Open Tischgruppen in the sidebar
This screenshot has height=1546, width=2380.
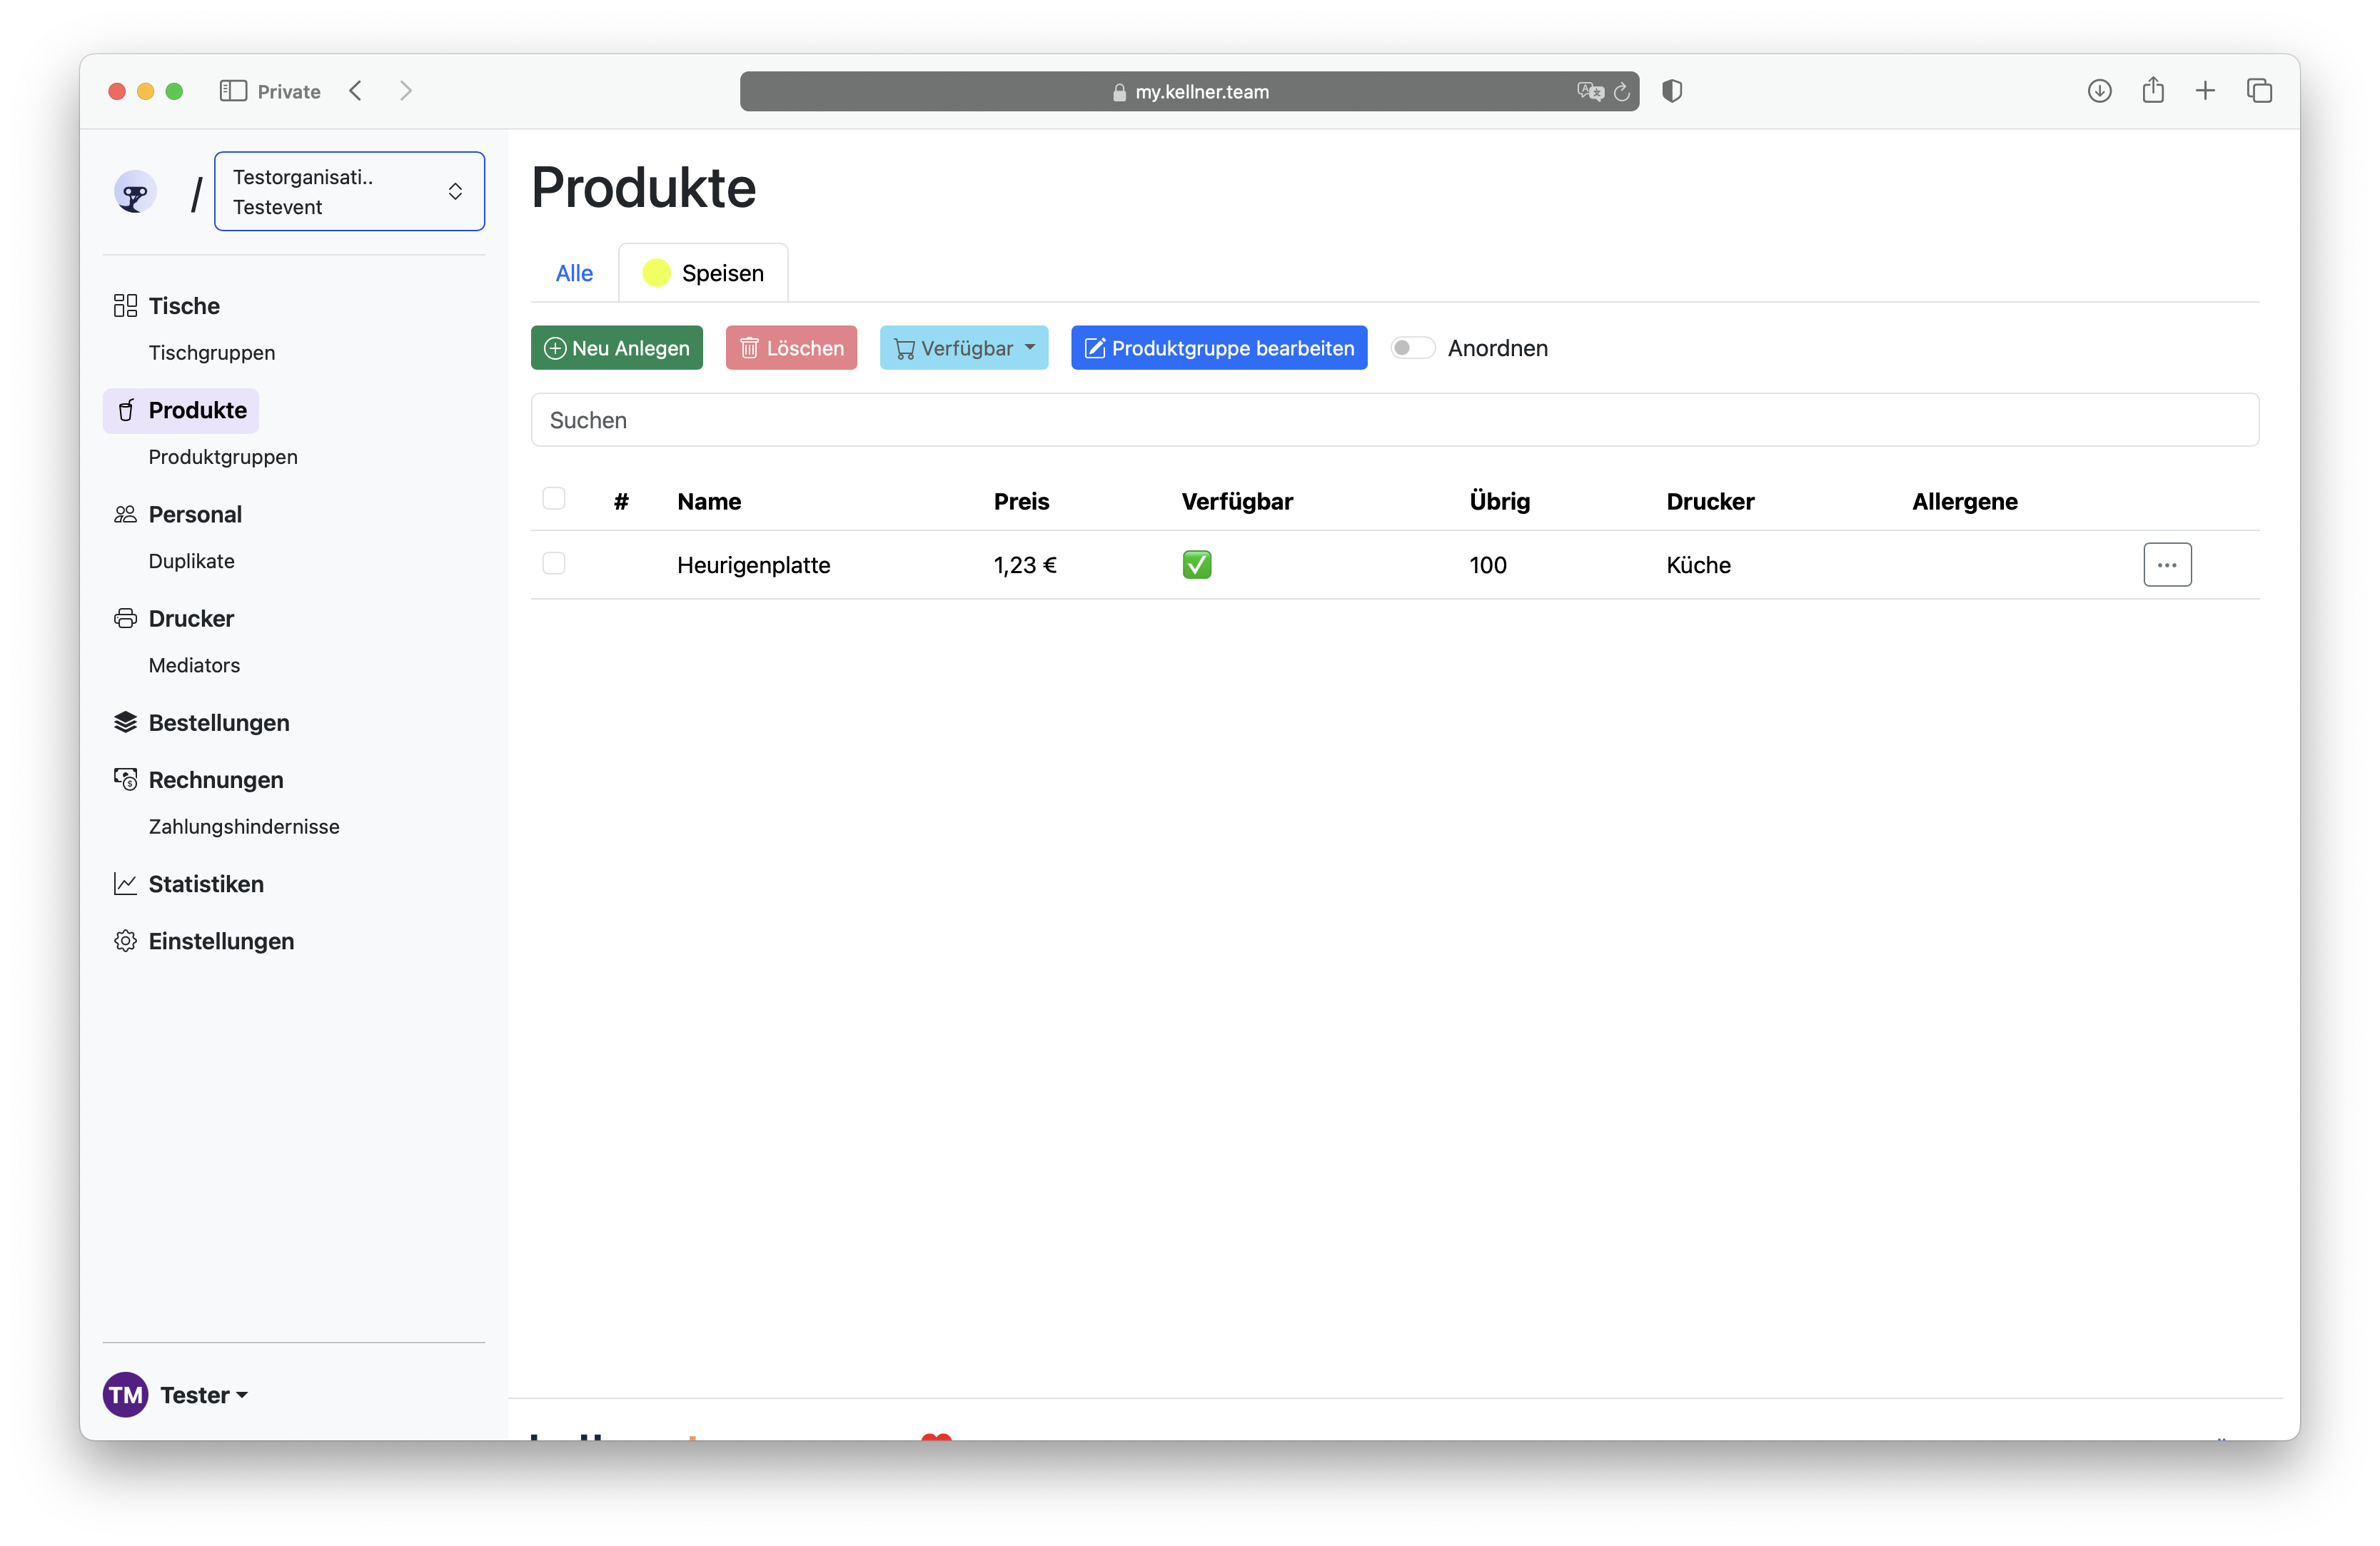[x=212, y=352]
